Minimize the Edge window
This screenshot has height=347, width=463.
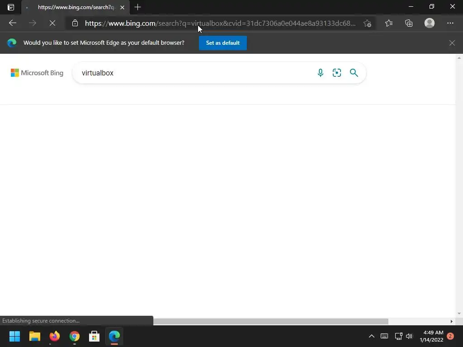point(411,6)
